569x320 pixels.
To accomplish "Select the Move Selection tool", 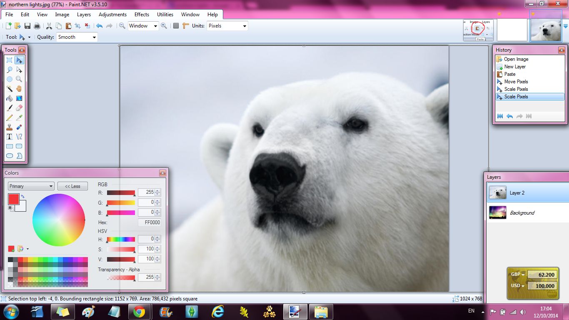I will pos(19,70).
